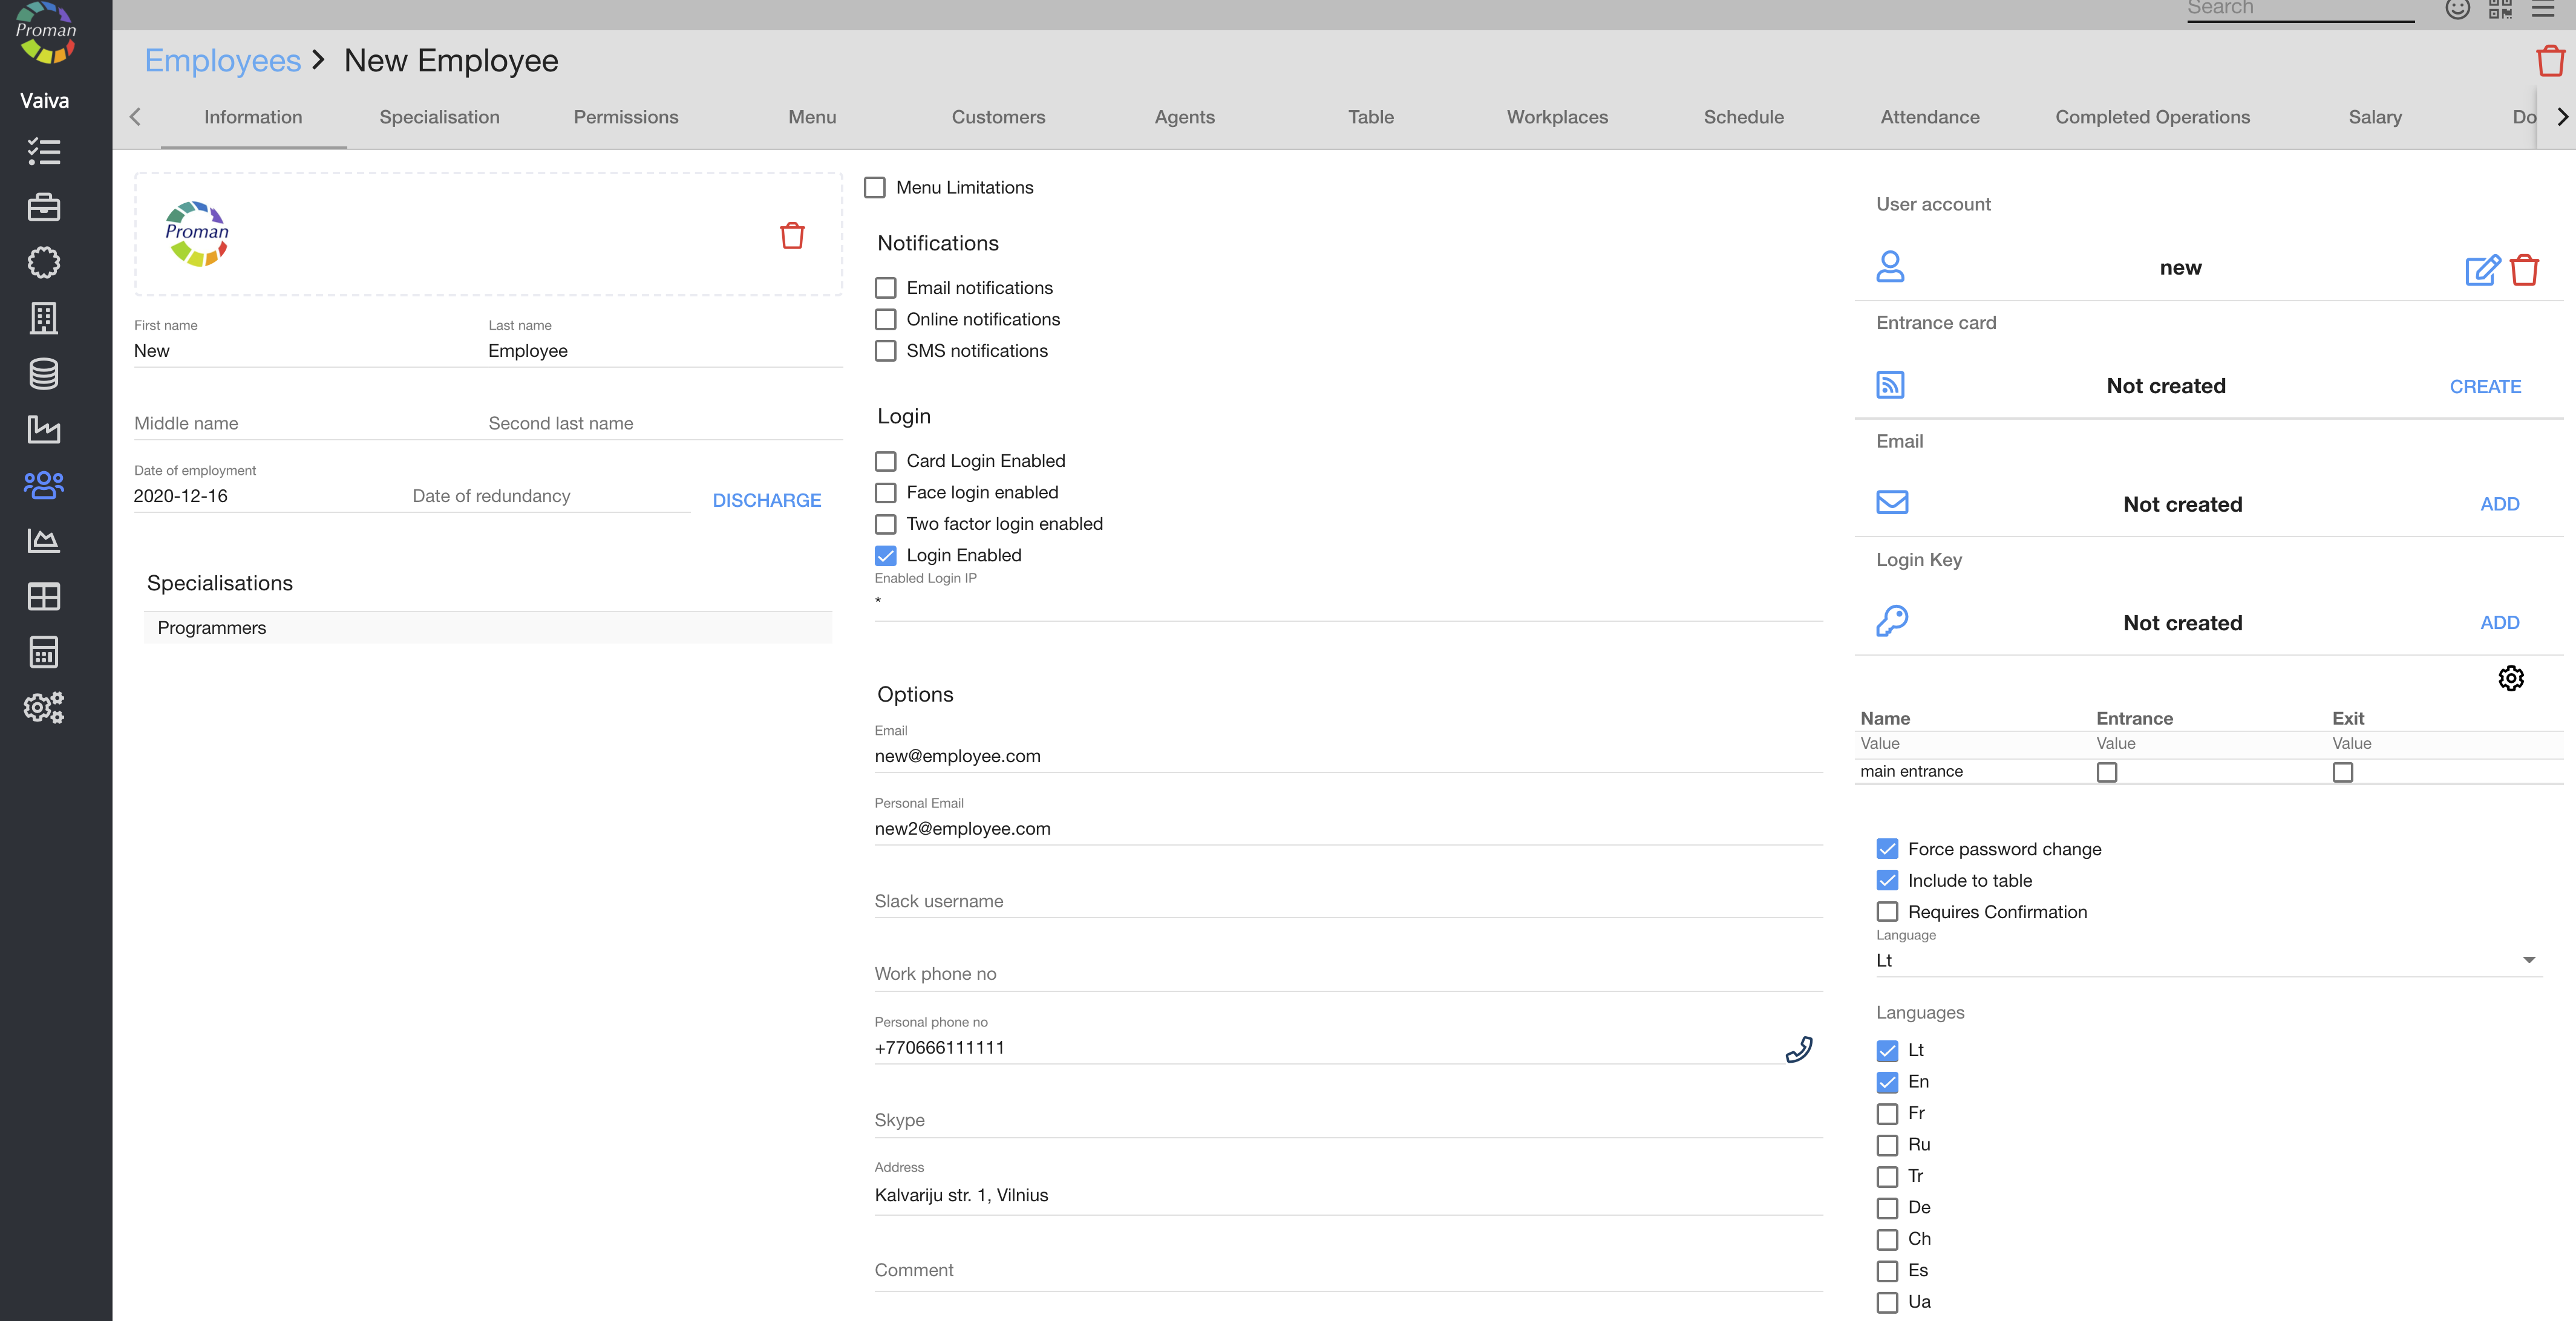Open the access settings gear icon
This screenshot has height=1321, width=2576.
point(2510,678)
